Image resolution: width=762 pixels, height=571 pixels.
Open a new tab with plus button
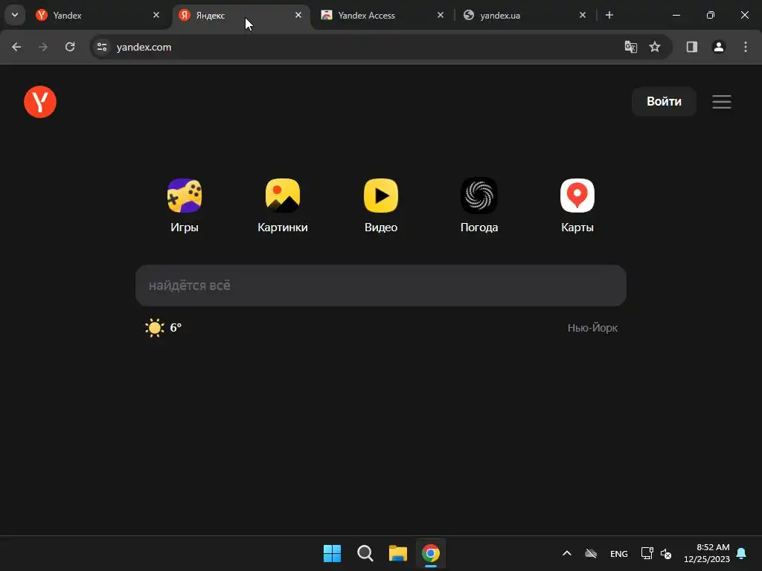click(609, 15)
